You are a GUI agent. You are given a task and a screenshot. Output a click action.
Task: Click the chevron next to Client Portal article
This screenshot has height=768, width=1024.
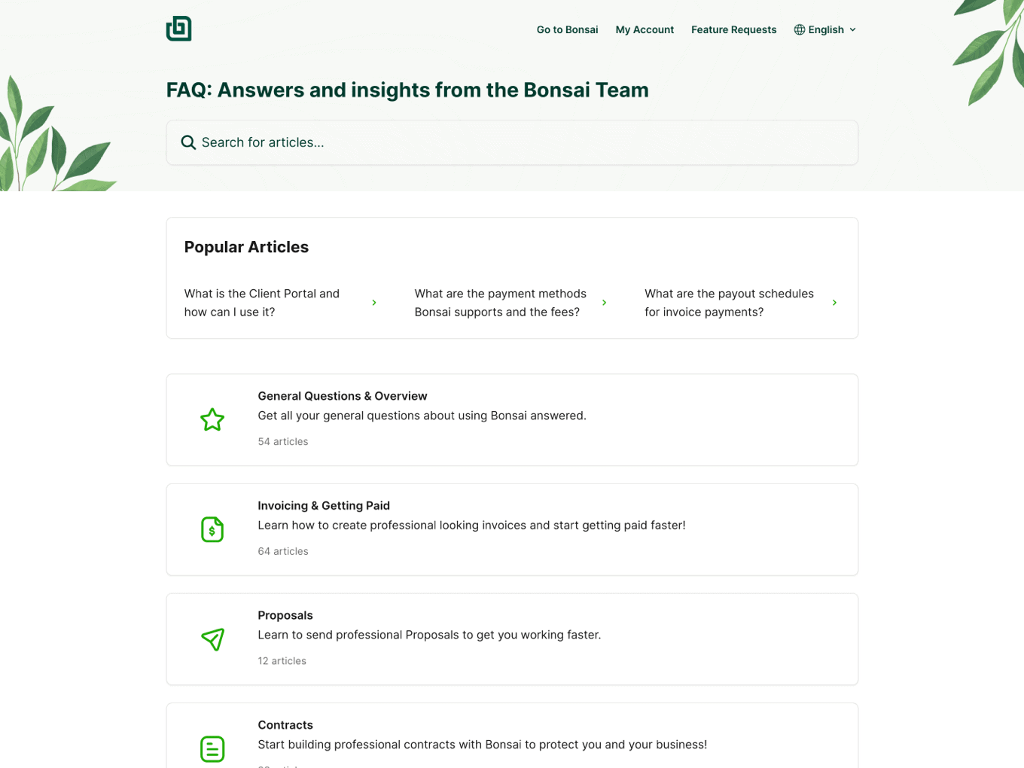pyautogui.click(x=374, y=303)
